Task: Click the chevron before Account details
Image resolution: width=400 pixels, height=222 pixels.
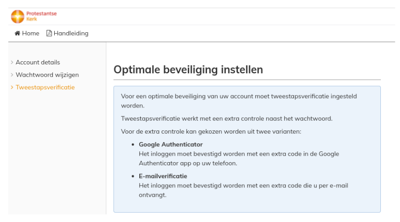Action: (12, 62)
